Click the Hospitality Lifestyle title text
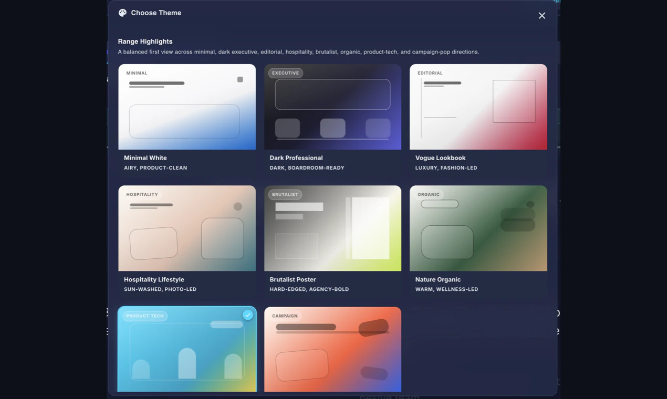This screenshot has height=399, width=667. (x=154, y=280)
